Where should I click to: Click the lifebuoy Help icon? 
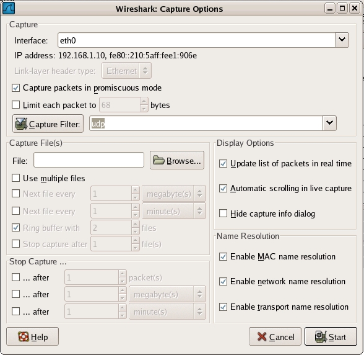pos(24,336)
